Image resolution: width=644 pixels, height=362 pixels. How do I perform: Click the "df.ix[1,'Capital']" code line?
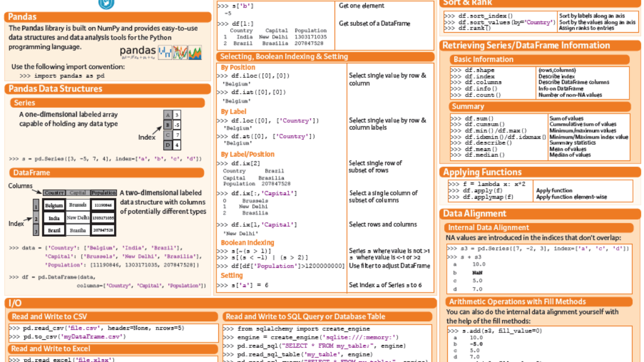click(257, 225)
